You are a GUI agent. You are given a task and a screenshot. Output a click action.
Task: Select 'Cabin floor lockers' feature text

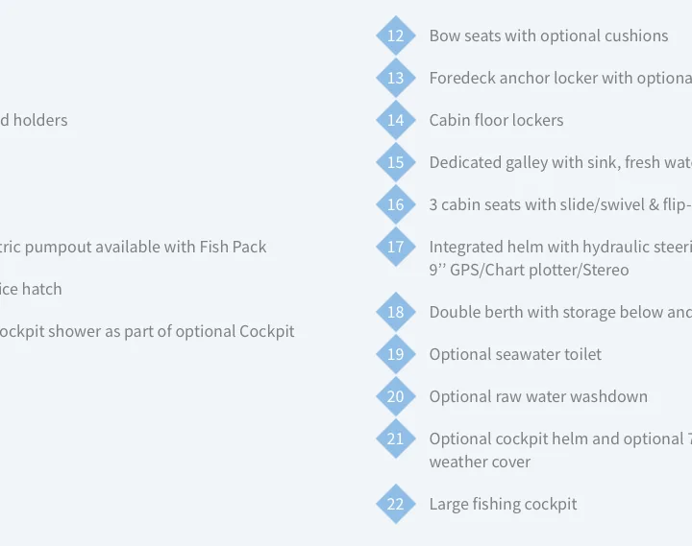tap(496, 120)
